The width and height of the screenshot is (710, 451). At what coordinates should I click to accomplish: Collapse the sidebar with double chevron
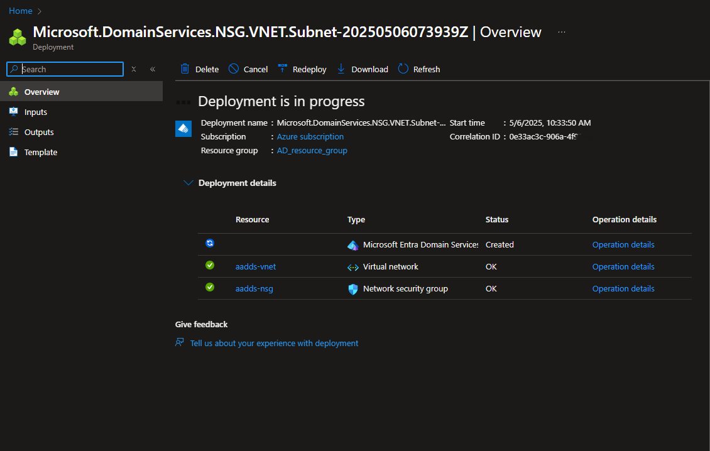point(153,69)
